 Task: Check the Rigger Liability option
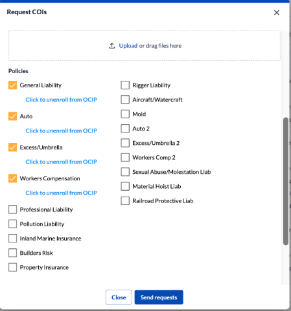(x=125, y=85)
